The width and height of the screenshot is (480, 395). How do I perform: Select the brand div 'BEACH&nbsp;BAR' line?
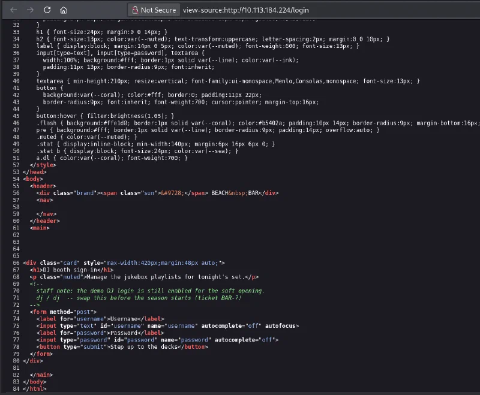[157, 193]
